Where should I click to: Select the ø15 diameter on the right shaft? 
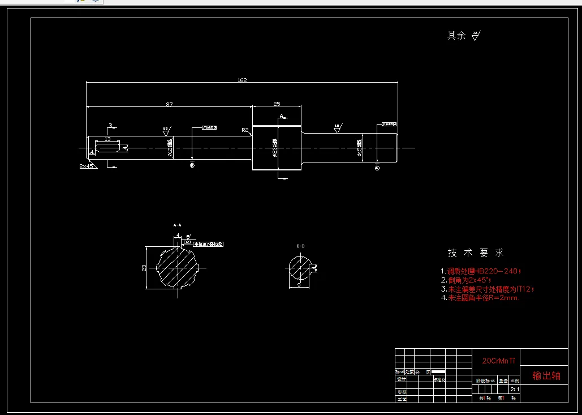click(360, 148)
